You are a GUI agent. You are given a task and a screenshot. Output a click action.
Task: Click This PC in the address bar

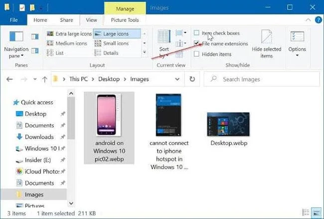click(x=79, y=79)
